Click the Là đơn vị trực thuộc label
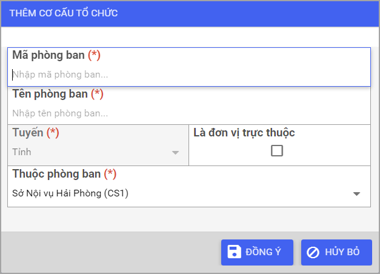The image size is (380, 274). (x=244, y=133)
